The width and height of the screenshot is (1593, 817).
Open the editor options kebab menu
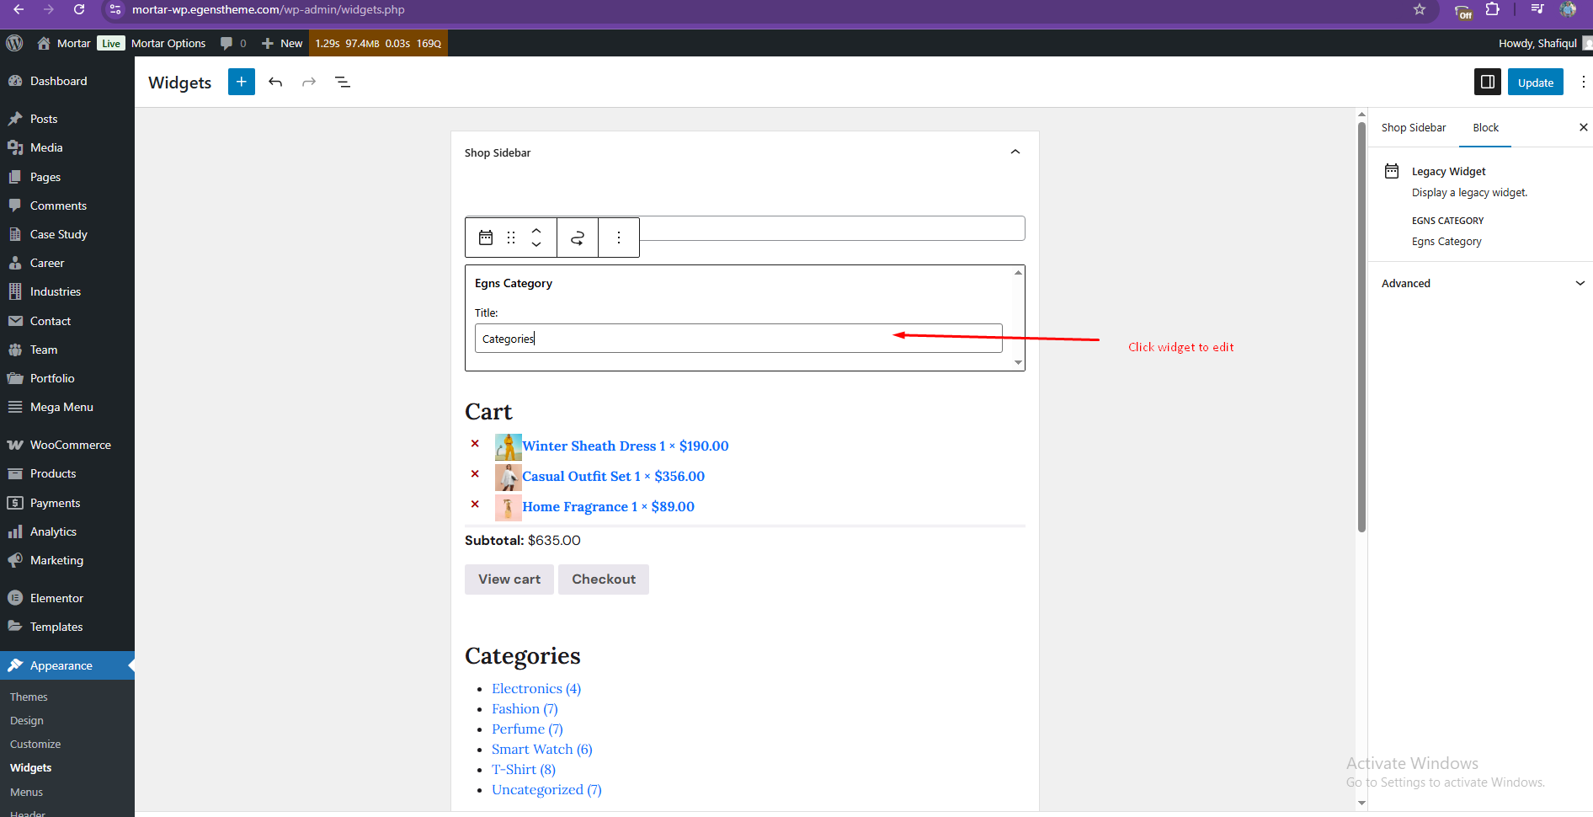1583,82
